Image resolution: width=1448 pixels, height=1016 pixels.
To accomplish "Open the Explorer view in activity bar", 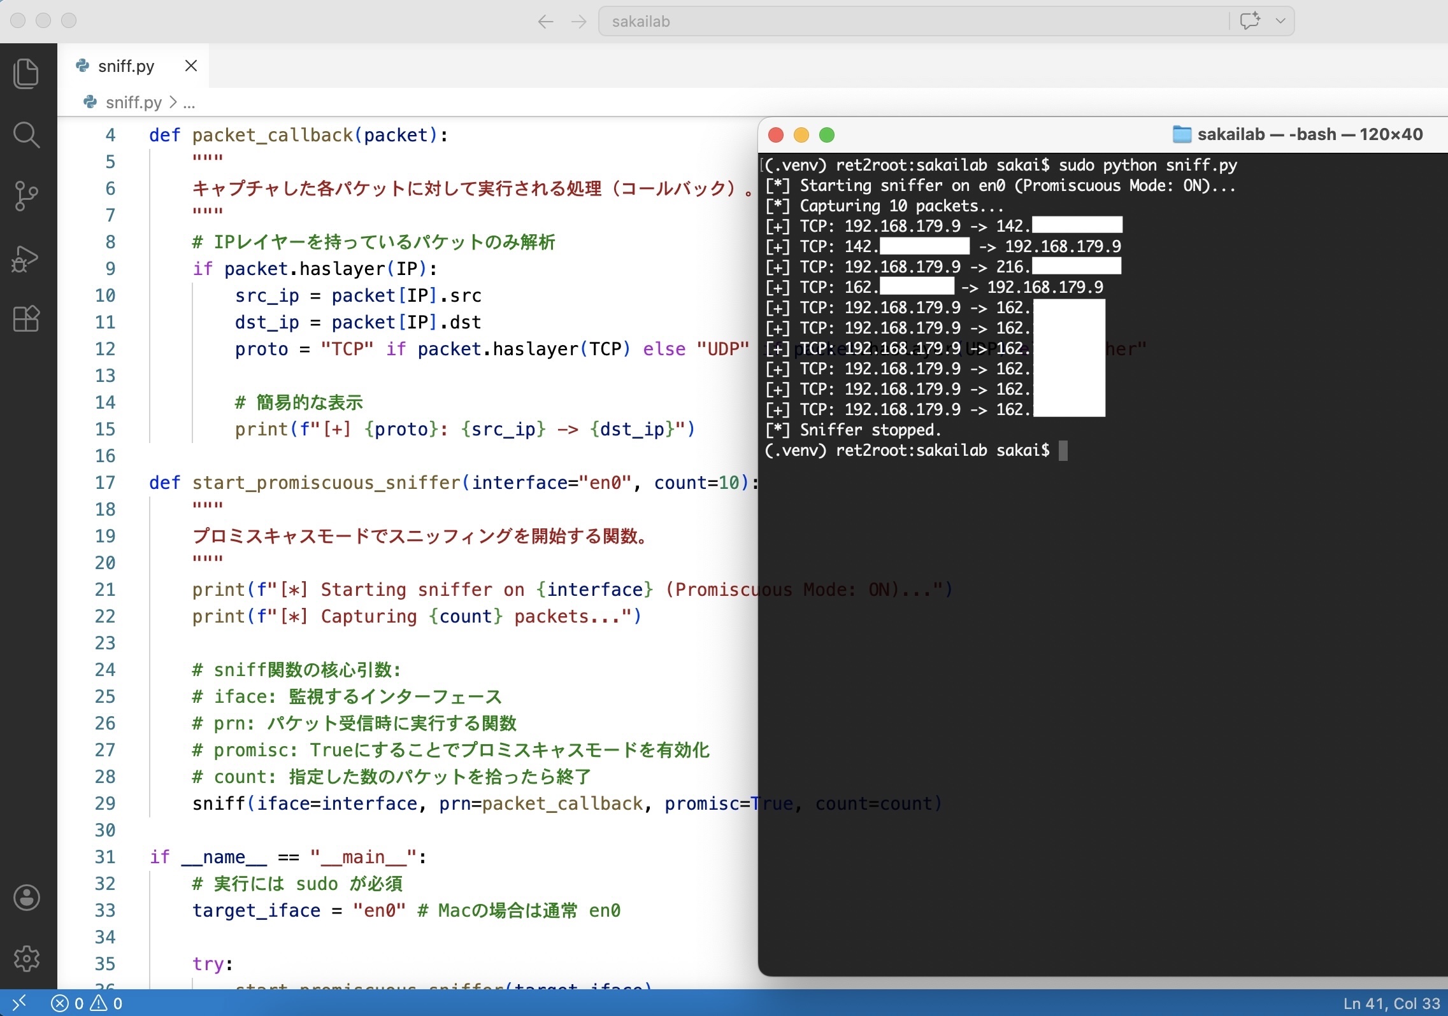I will click(26, 74).
